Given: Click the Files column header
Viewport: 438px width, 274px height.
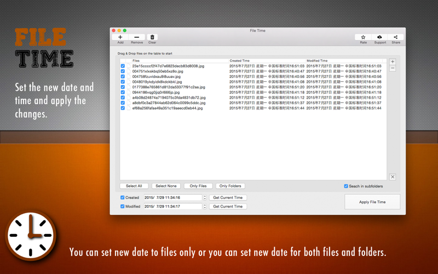Looking at the screenshot, I should (x=180, y=60).
